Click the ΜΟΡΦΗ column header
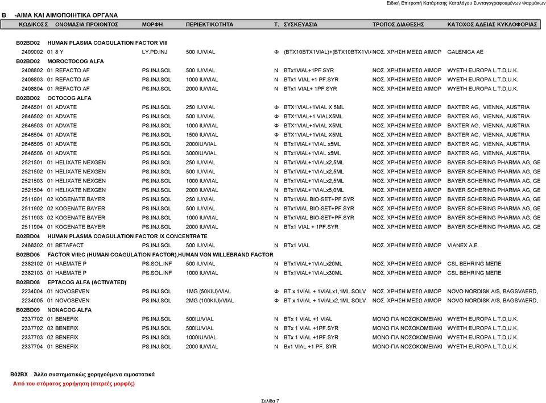 [x=152, y=24]
